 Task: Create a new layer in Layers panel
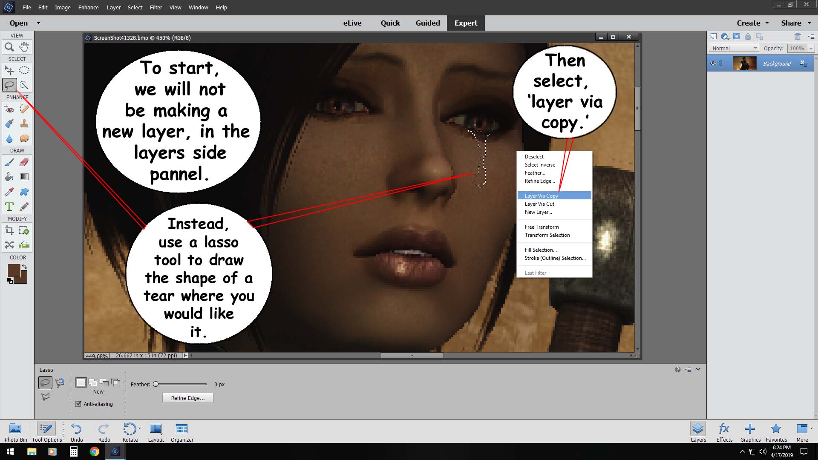[713, 37]
